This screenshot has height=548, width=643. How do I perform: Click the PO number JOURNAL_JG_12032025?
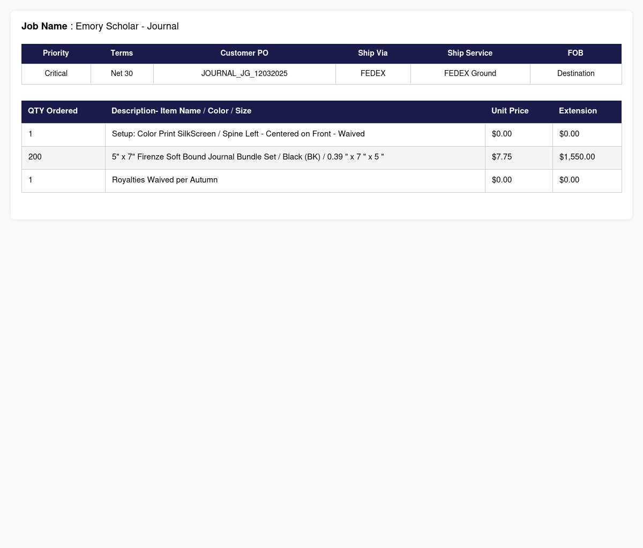click(244, 73)
